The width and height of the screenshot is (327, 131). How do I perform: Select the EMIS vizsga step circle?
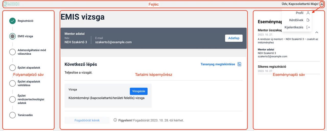point(12,36)
